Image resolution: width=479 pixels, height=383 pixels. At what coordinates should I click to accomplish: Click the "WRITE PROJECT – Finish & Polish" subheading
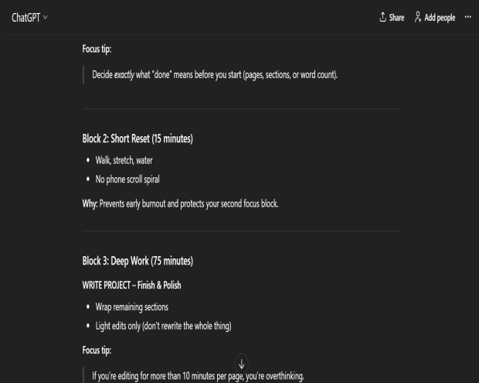[x=131, y=286]
